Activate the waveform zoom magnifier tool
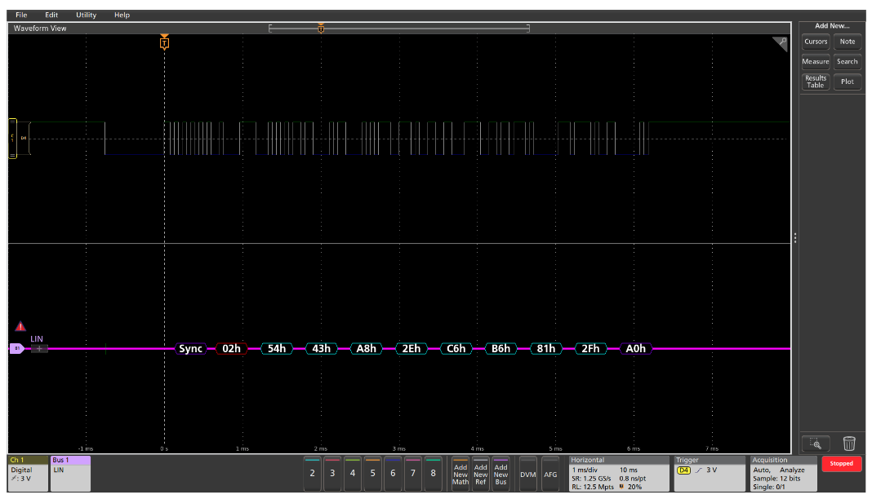 point(816,444)
